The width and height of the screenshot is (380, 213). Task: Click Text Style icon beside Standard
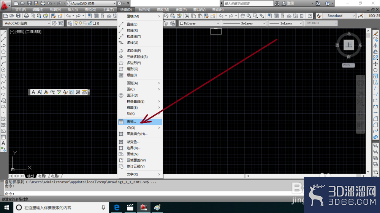(319, 16)
